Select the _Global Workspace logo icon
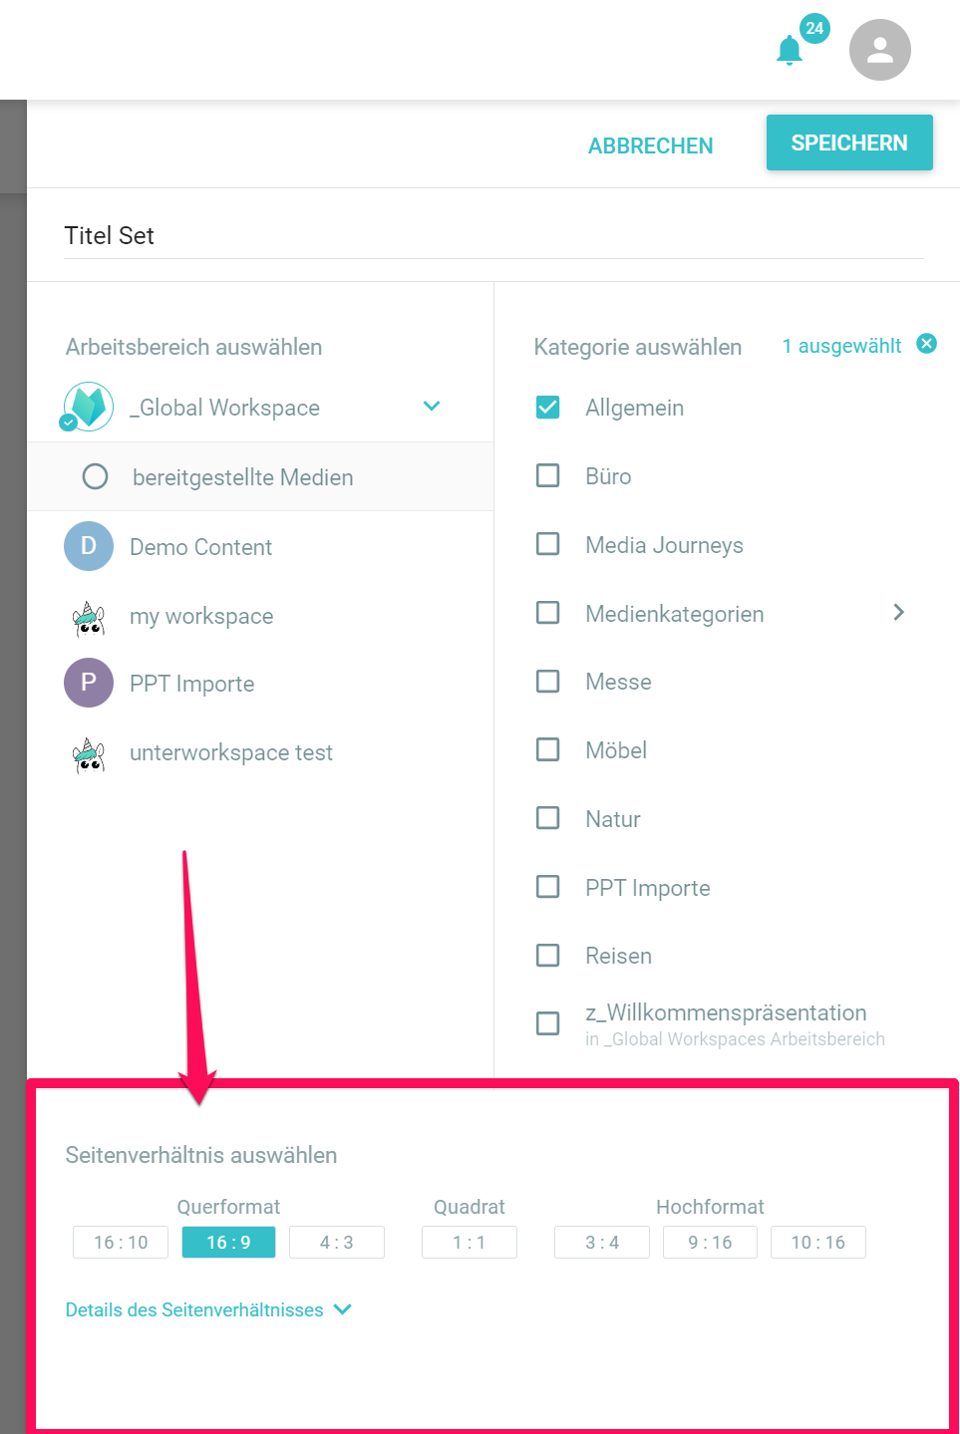Viewport: 960px width, 1434px height. (x=89, y=407)
